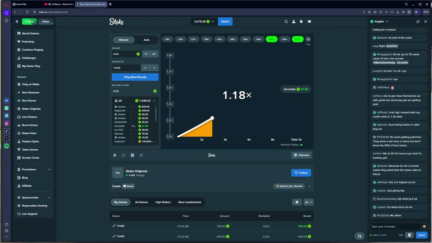Click the search magnifier in Stake header
This screenshot has height=243, width=432.
click(x=286, y=22)
